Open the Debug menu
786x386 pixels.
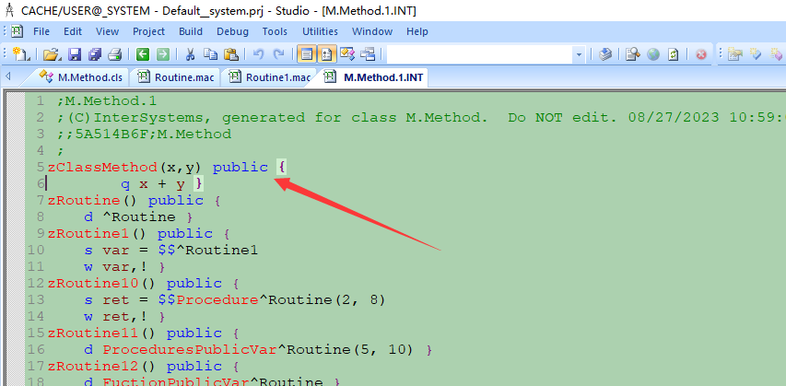232,31
